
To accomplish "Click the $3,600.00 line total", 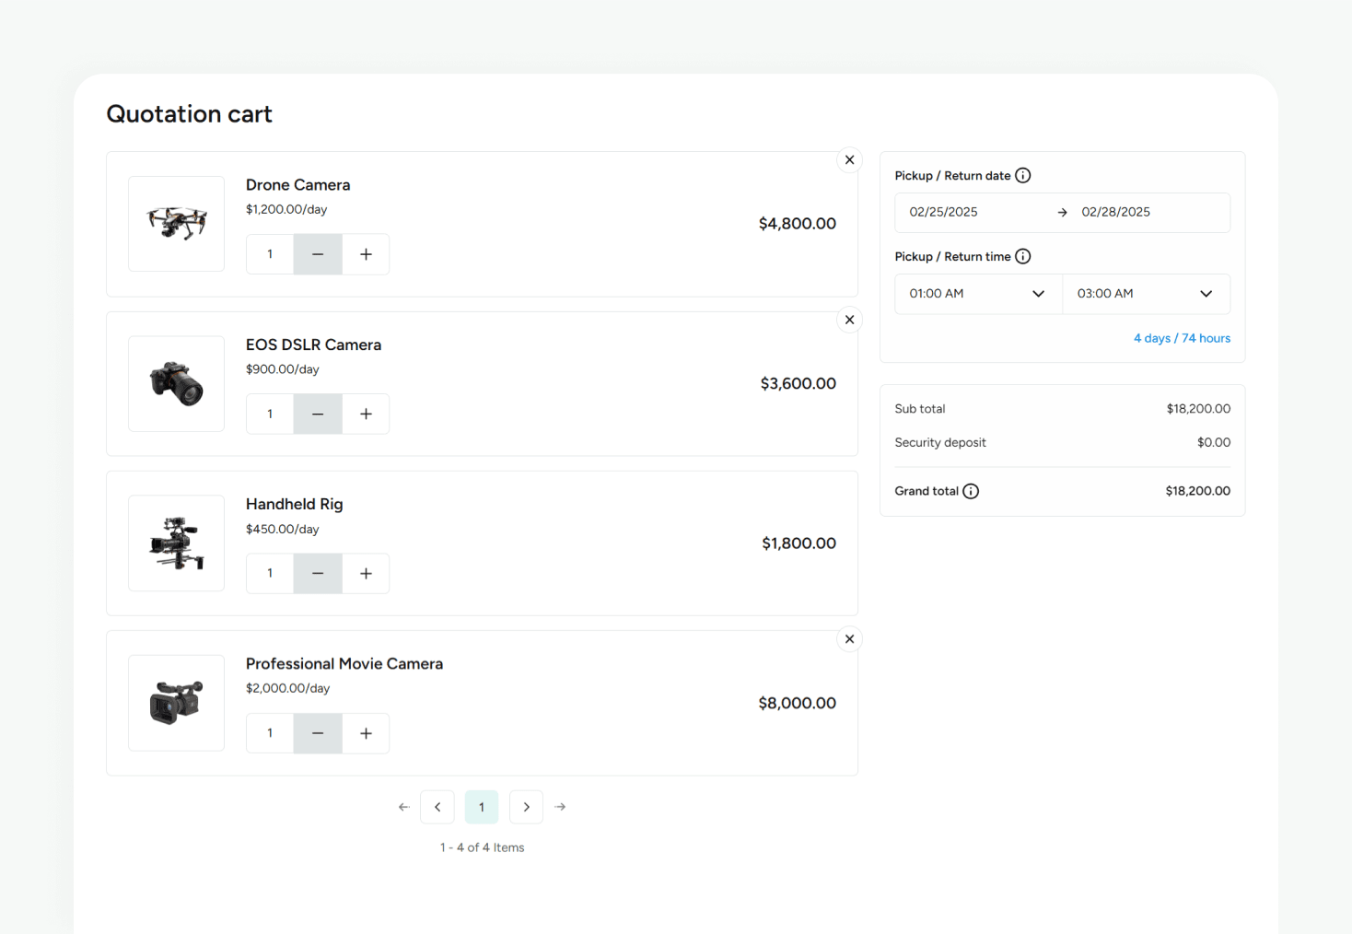I will pyautogui.click(x=798, y=383).
